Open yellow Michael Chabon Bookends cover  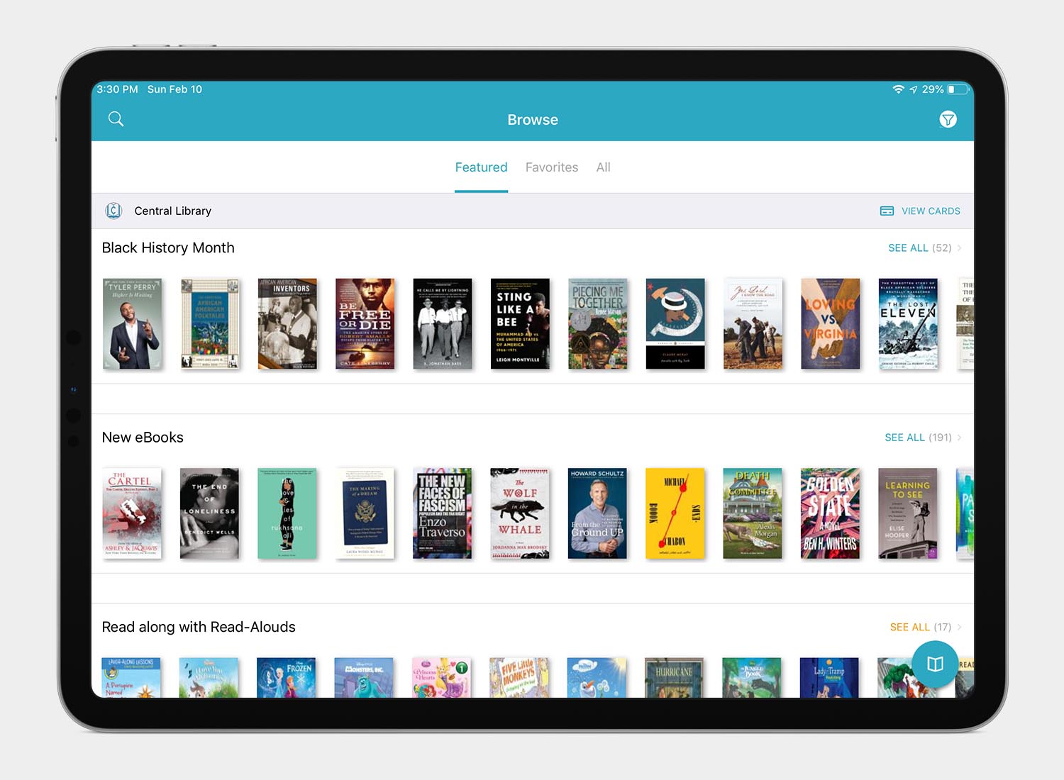[x=675, y=513]
